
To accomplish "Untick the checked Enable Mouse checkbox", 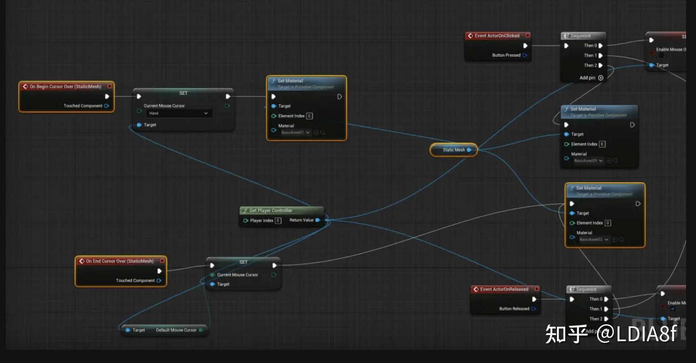I will pyautogui.click(x=672, y=309).
